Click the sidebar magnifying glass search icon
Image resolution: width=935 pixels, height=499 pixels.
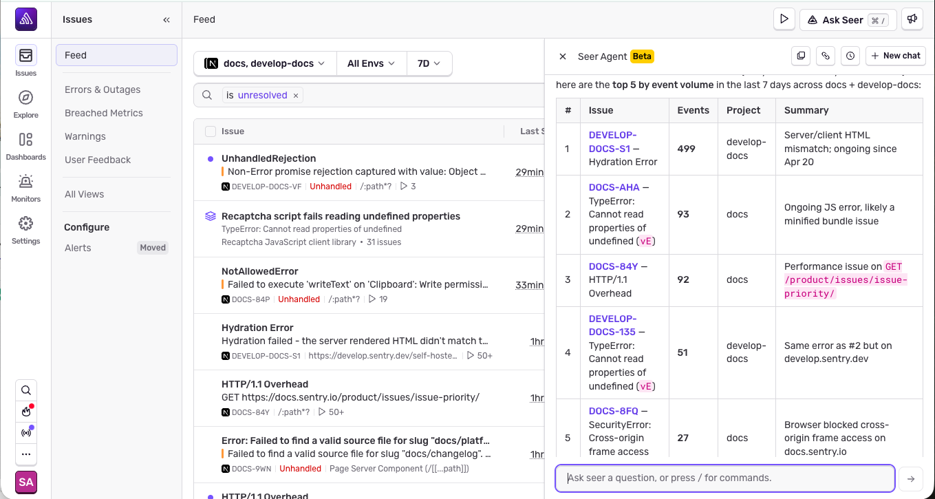tap(26, 390)
